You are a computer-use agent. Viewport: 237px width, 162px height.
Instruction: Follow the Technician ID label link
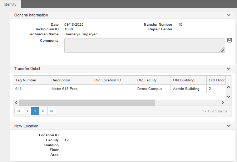coord(47,29)
